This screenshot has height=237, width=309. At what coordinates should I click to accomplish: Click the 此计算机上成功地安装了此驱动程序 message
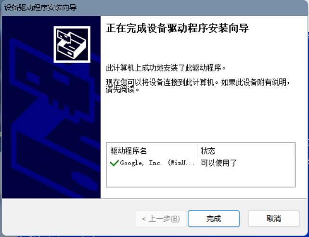(x=166, y=68)
